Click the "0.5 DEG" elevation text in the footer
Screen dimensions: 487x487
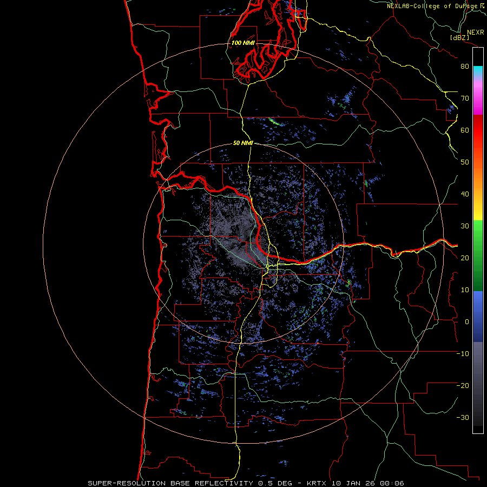tap(275, 483)
